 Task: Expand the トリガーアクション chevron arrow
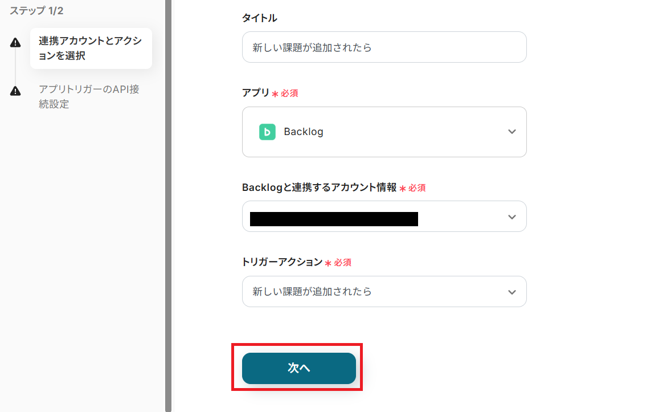pos(511,292)
